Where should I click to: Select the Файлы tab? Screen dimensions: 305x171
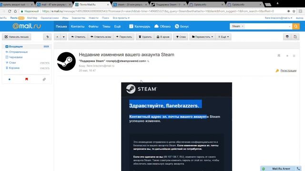click(x=93, y=27)
